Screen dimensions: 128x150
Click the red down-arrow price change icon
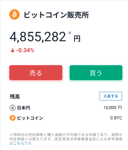13,51
